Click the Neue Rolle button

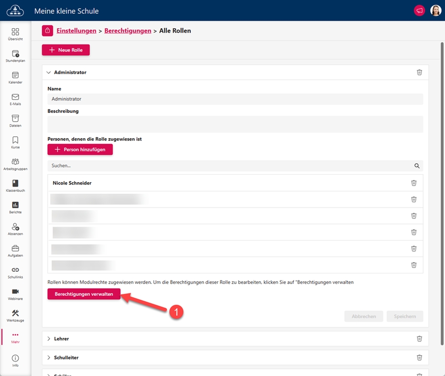pyautogui.click(x=66, y=50)
